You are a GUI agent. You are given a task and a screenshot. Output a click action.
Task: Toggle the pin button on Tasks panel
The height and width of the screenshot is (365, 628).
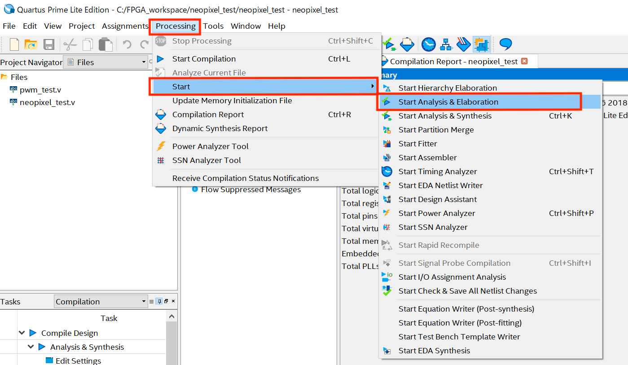coord(158,301)
